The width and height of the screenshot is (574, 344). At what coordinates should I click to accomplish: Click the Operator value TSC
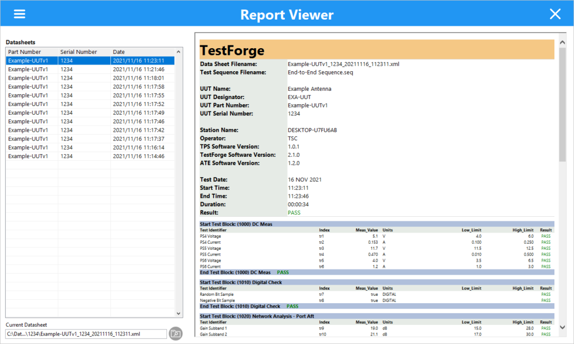pyautogui.click(x=293, y=138)
